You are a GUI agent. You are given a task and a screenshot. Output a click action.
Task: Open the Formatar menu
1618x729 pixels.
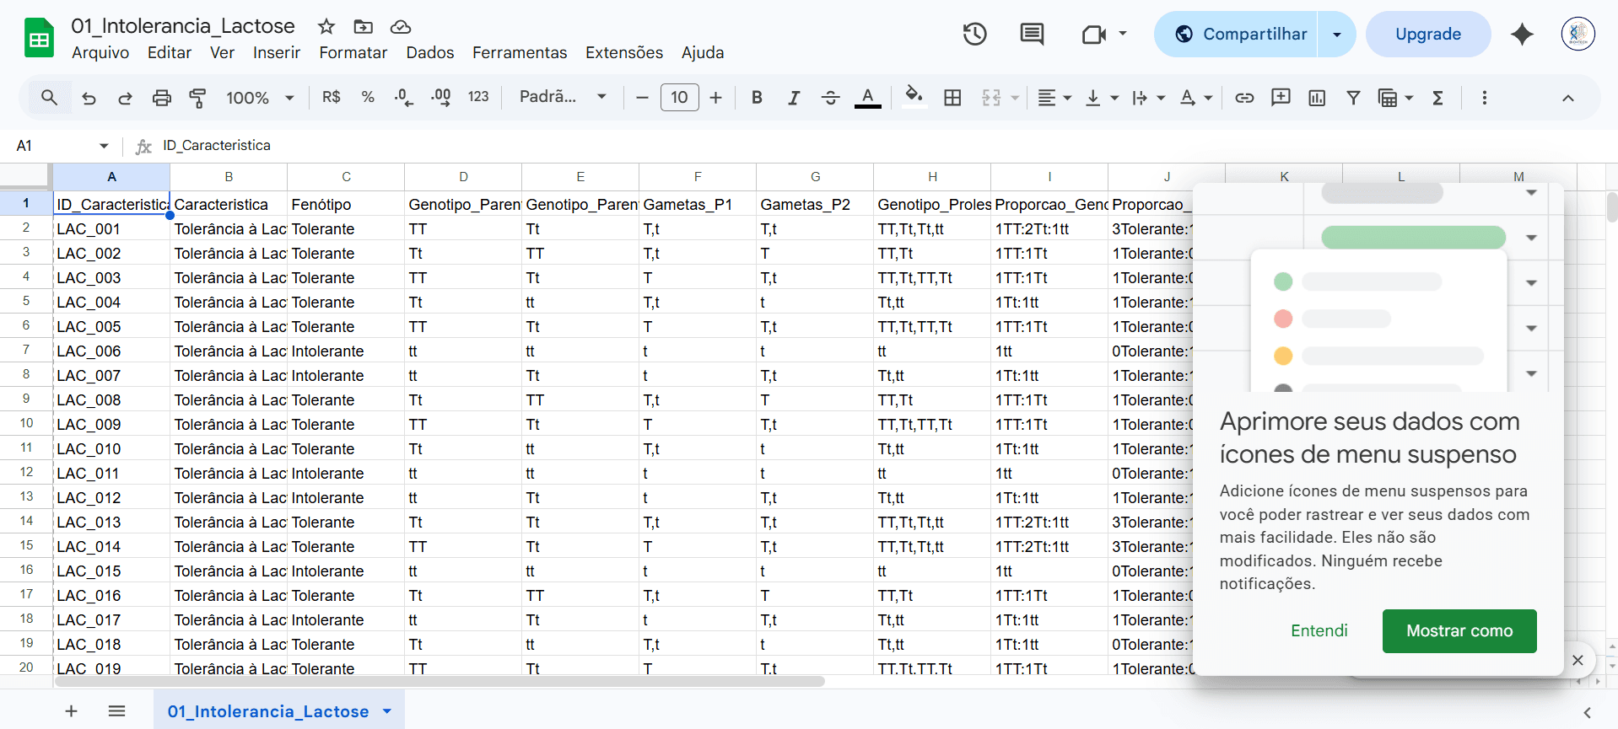pos(353,52)
